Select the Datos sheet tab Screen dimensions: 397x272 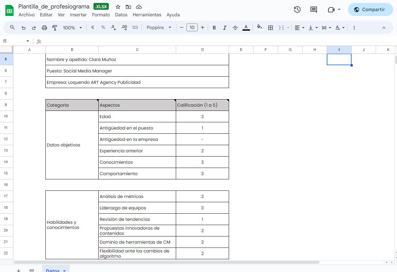[x=53, y=270]
